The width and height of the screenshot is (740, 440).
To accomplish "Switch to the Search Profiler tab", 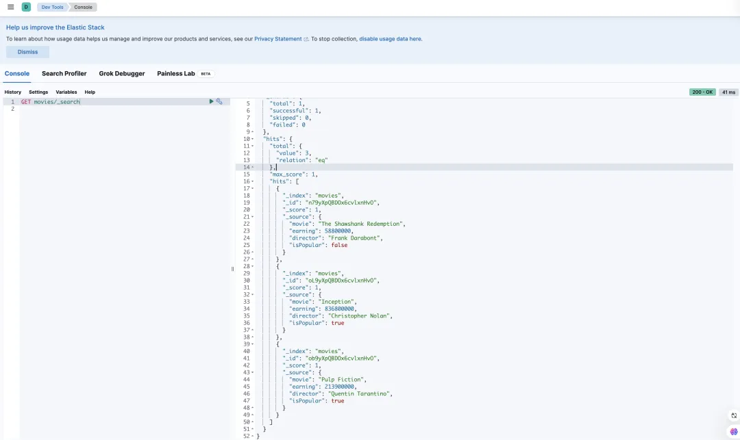I will pos(64,73).
